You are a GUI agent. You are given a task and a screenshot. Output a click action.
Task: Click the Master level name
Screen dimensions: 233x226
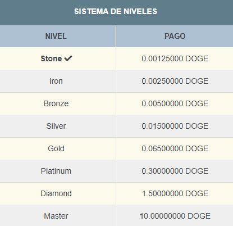pos(56,216)
